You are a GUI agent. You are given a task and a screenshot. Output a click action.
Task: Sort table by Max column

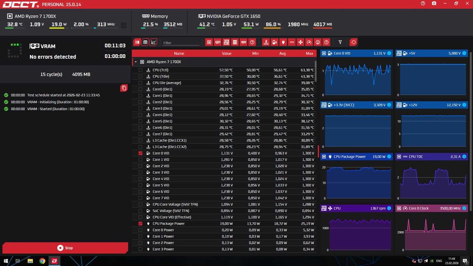pos(309,53)
